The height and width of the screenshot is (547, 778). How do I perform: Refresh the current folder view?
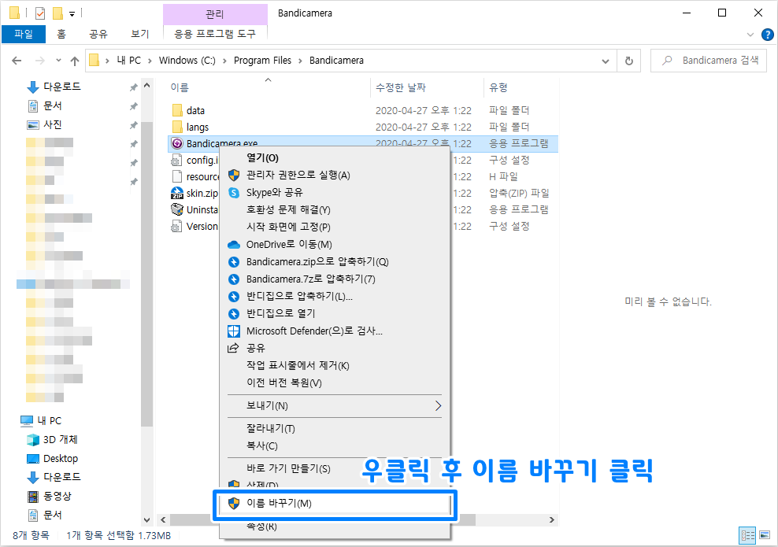[x=628, y=61]
